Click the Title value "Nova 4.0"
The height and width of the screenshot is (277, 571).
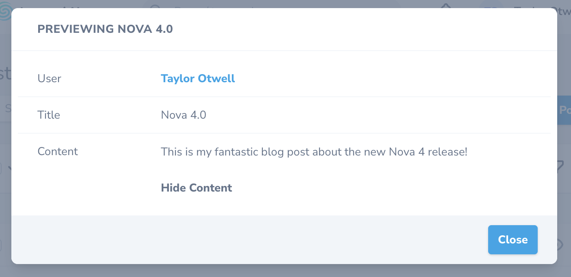(x=184, y=115)
